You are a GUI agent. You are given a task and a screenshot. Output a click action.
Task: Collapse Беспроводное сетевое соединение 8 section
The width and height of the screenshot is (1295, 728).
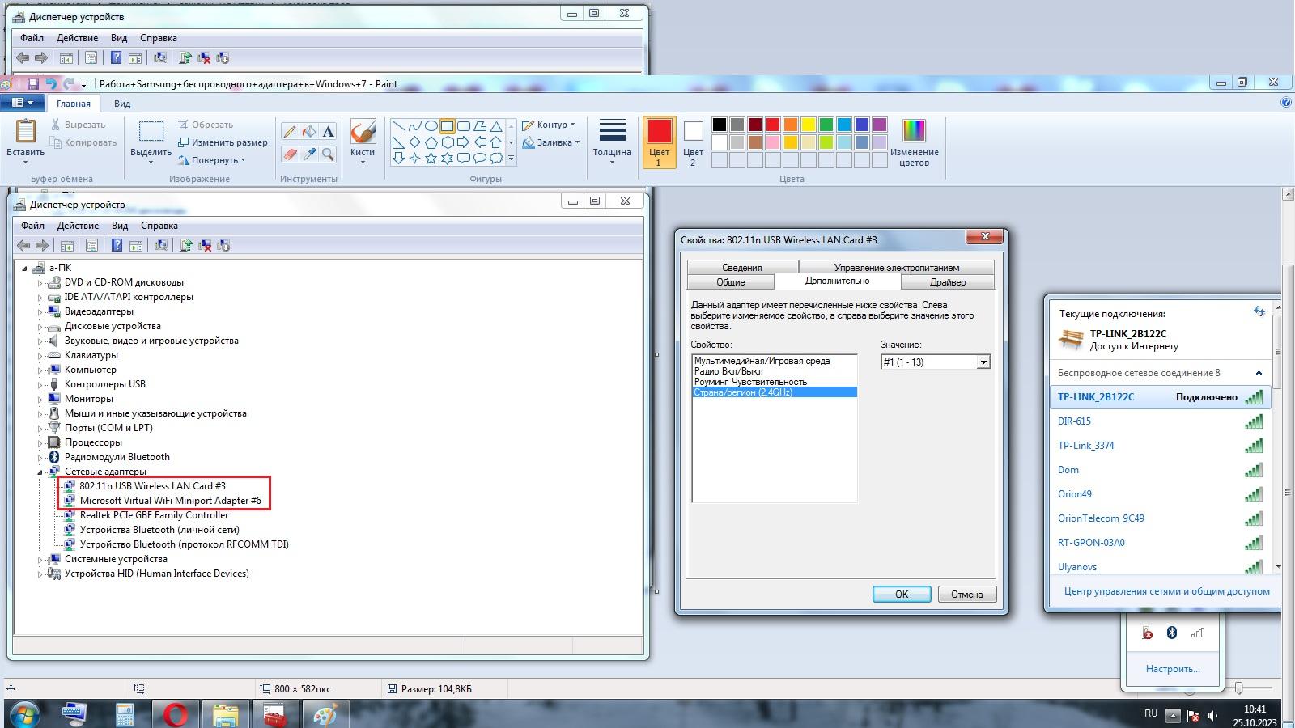[1259, 373]
